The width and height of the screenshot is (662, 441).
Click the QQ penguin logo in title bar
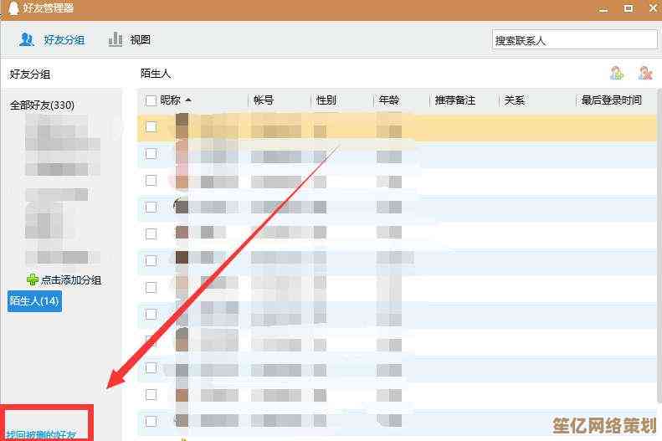click(x=12, y=8)
